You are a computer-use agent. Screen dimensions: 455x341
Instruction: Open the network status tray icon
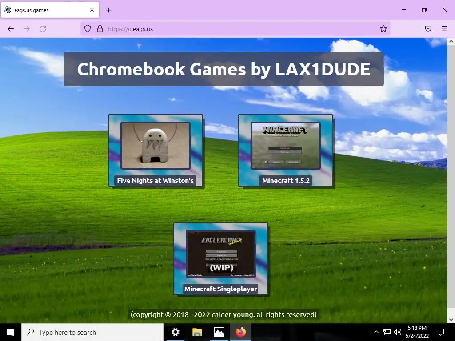coord(387,332)
